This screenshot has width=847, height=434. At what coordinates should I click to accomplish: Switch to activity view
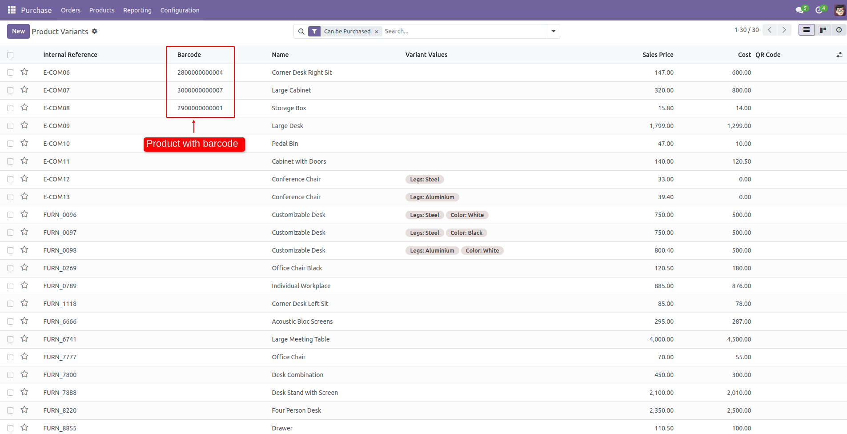tap(839, 30)
